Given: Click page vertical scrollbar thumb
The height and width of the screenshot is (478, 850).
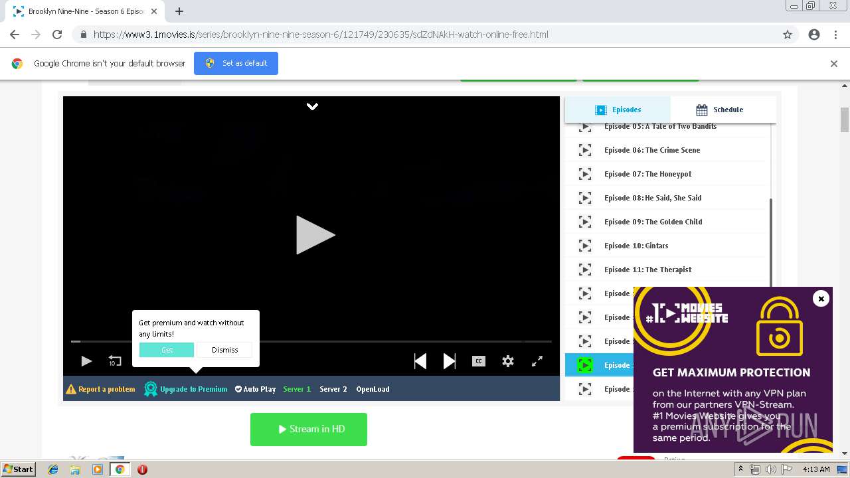Looking at the screenshot, I should click(x=845, y=119).
